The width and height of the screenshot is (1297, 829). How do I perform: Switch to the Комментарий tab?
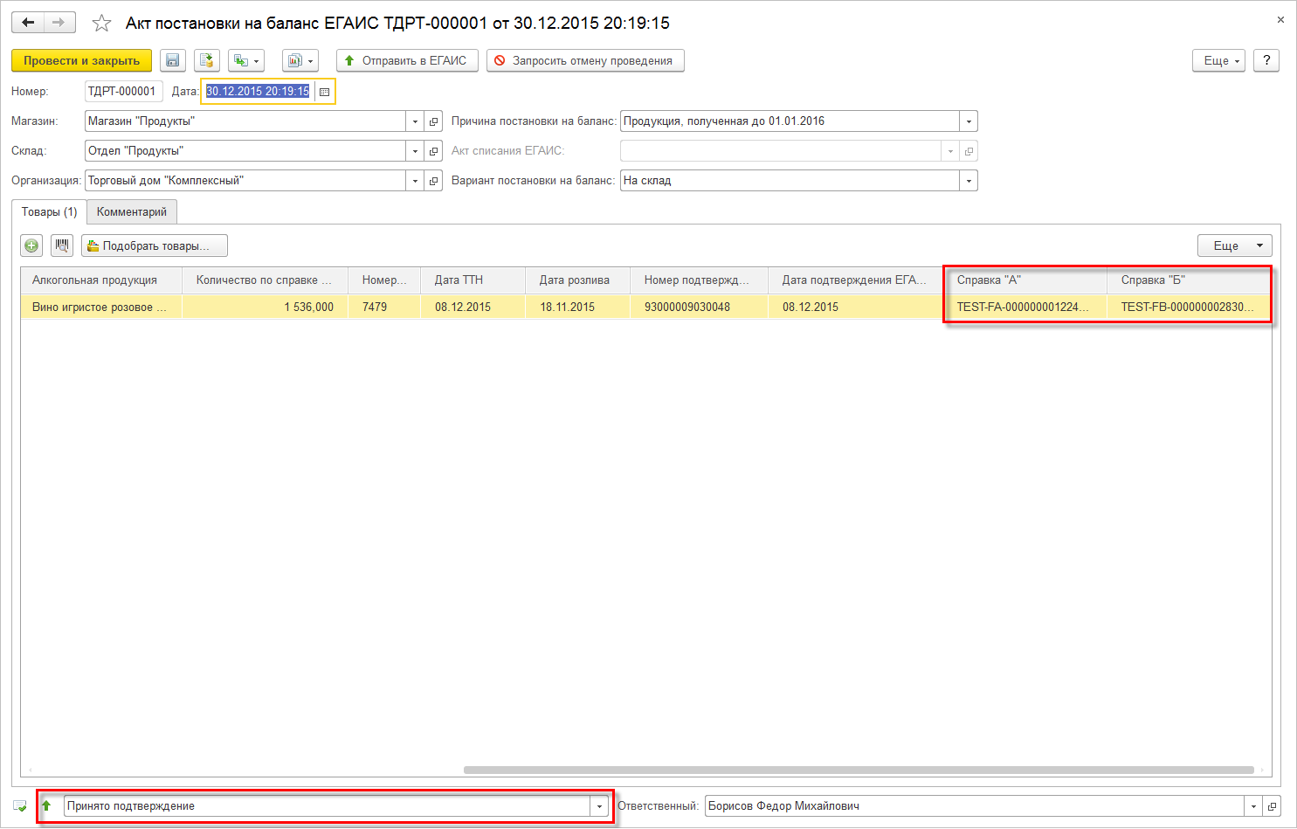132,211
